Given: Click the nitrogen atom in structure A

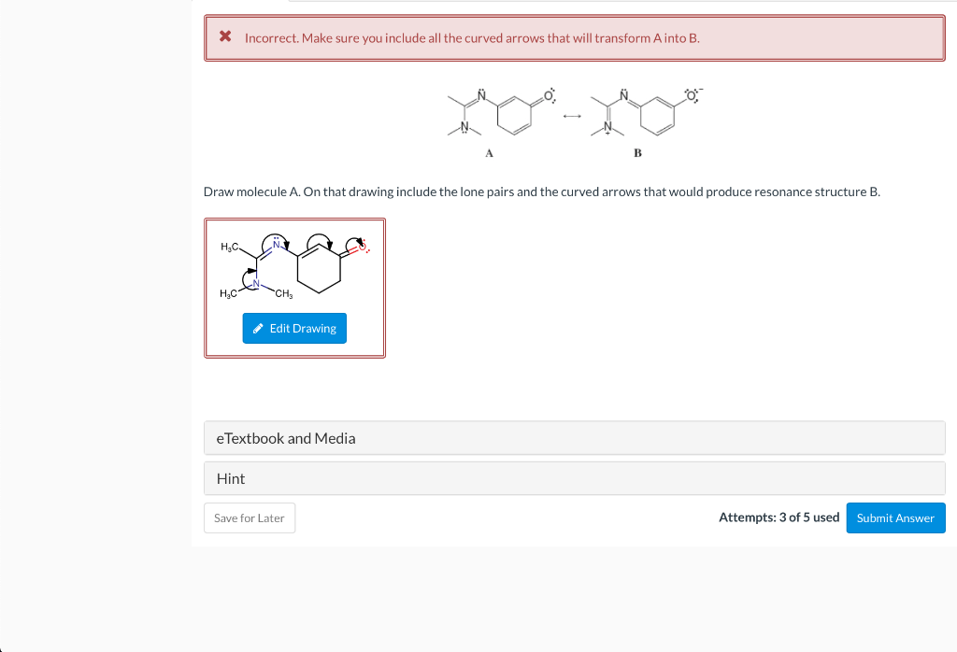Looking at the screenshot, I should [480, 94].
